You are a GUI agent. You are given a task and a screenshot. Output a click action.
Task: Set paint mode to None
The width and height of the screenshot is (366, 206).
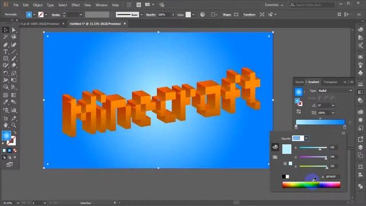coord(15,150)
